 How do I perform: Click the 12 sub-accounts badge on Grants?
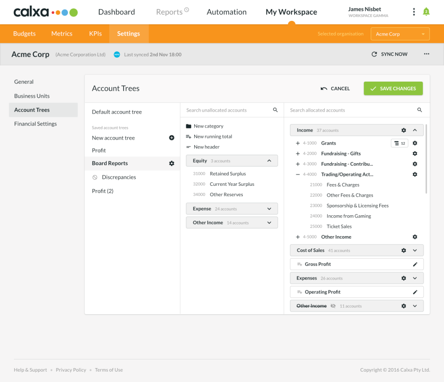tap(399, 143)
